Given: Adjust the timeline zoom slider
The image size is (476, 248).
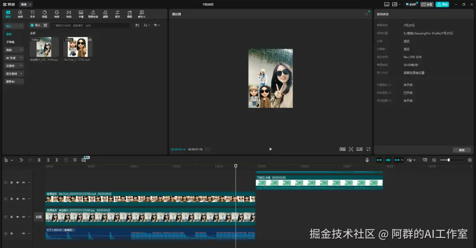Looking at the screenshot, I should click(448, 160).
